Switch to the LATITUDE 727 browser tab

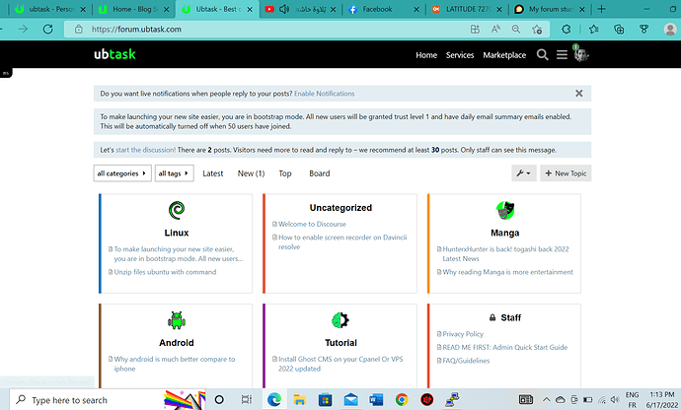pos(467,9)
